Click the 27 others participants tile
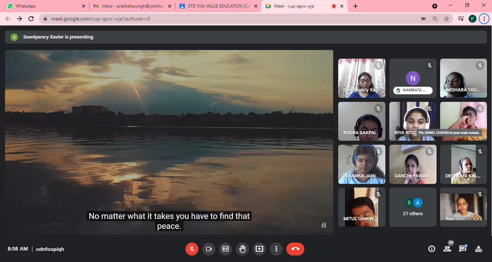Image resolution: width=492 pixels, height=262 pixels. pos(413,207)
